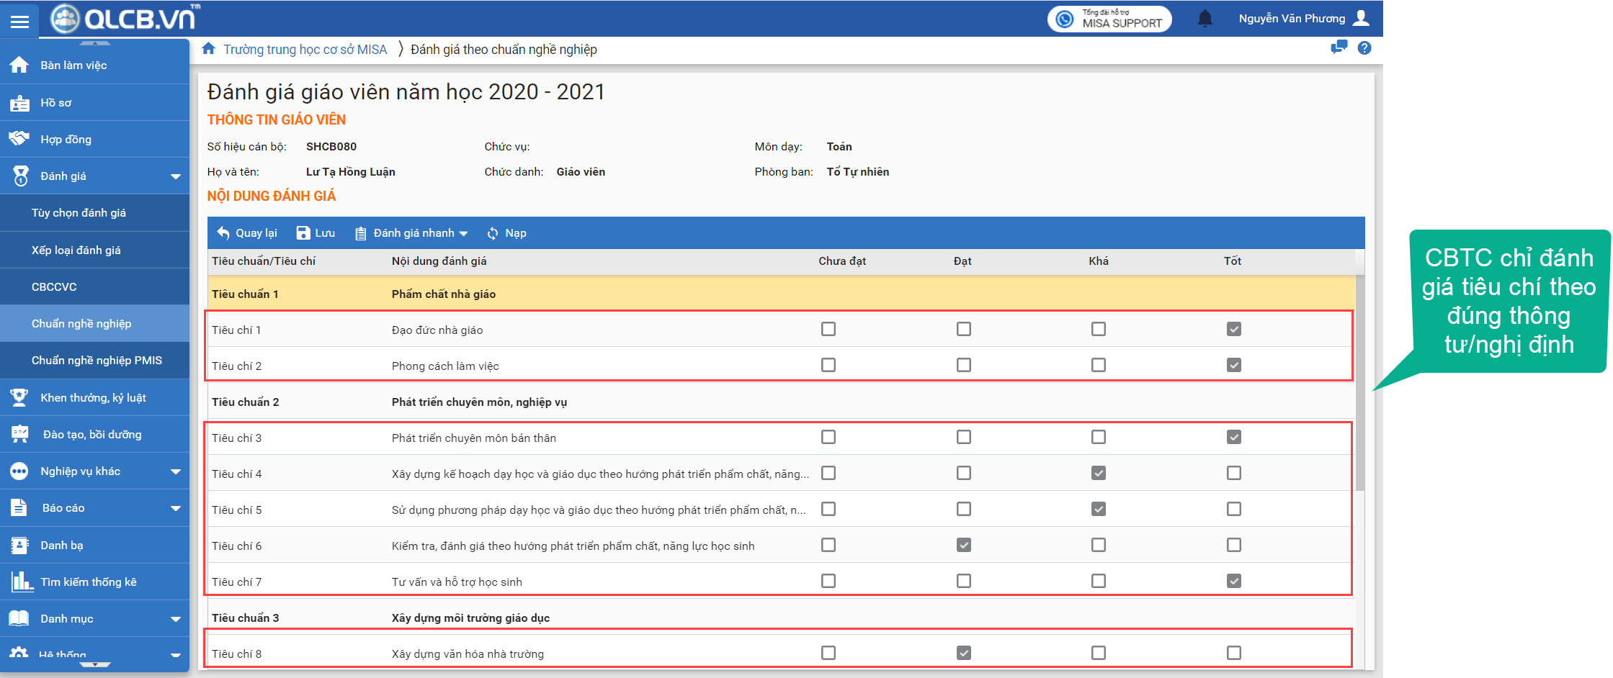Click the vertical scrollbar of the evaluation table
This screenshot has width=1613, height=678.
click(1359, 382)
